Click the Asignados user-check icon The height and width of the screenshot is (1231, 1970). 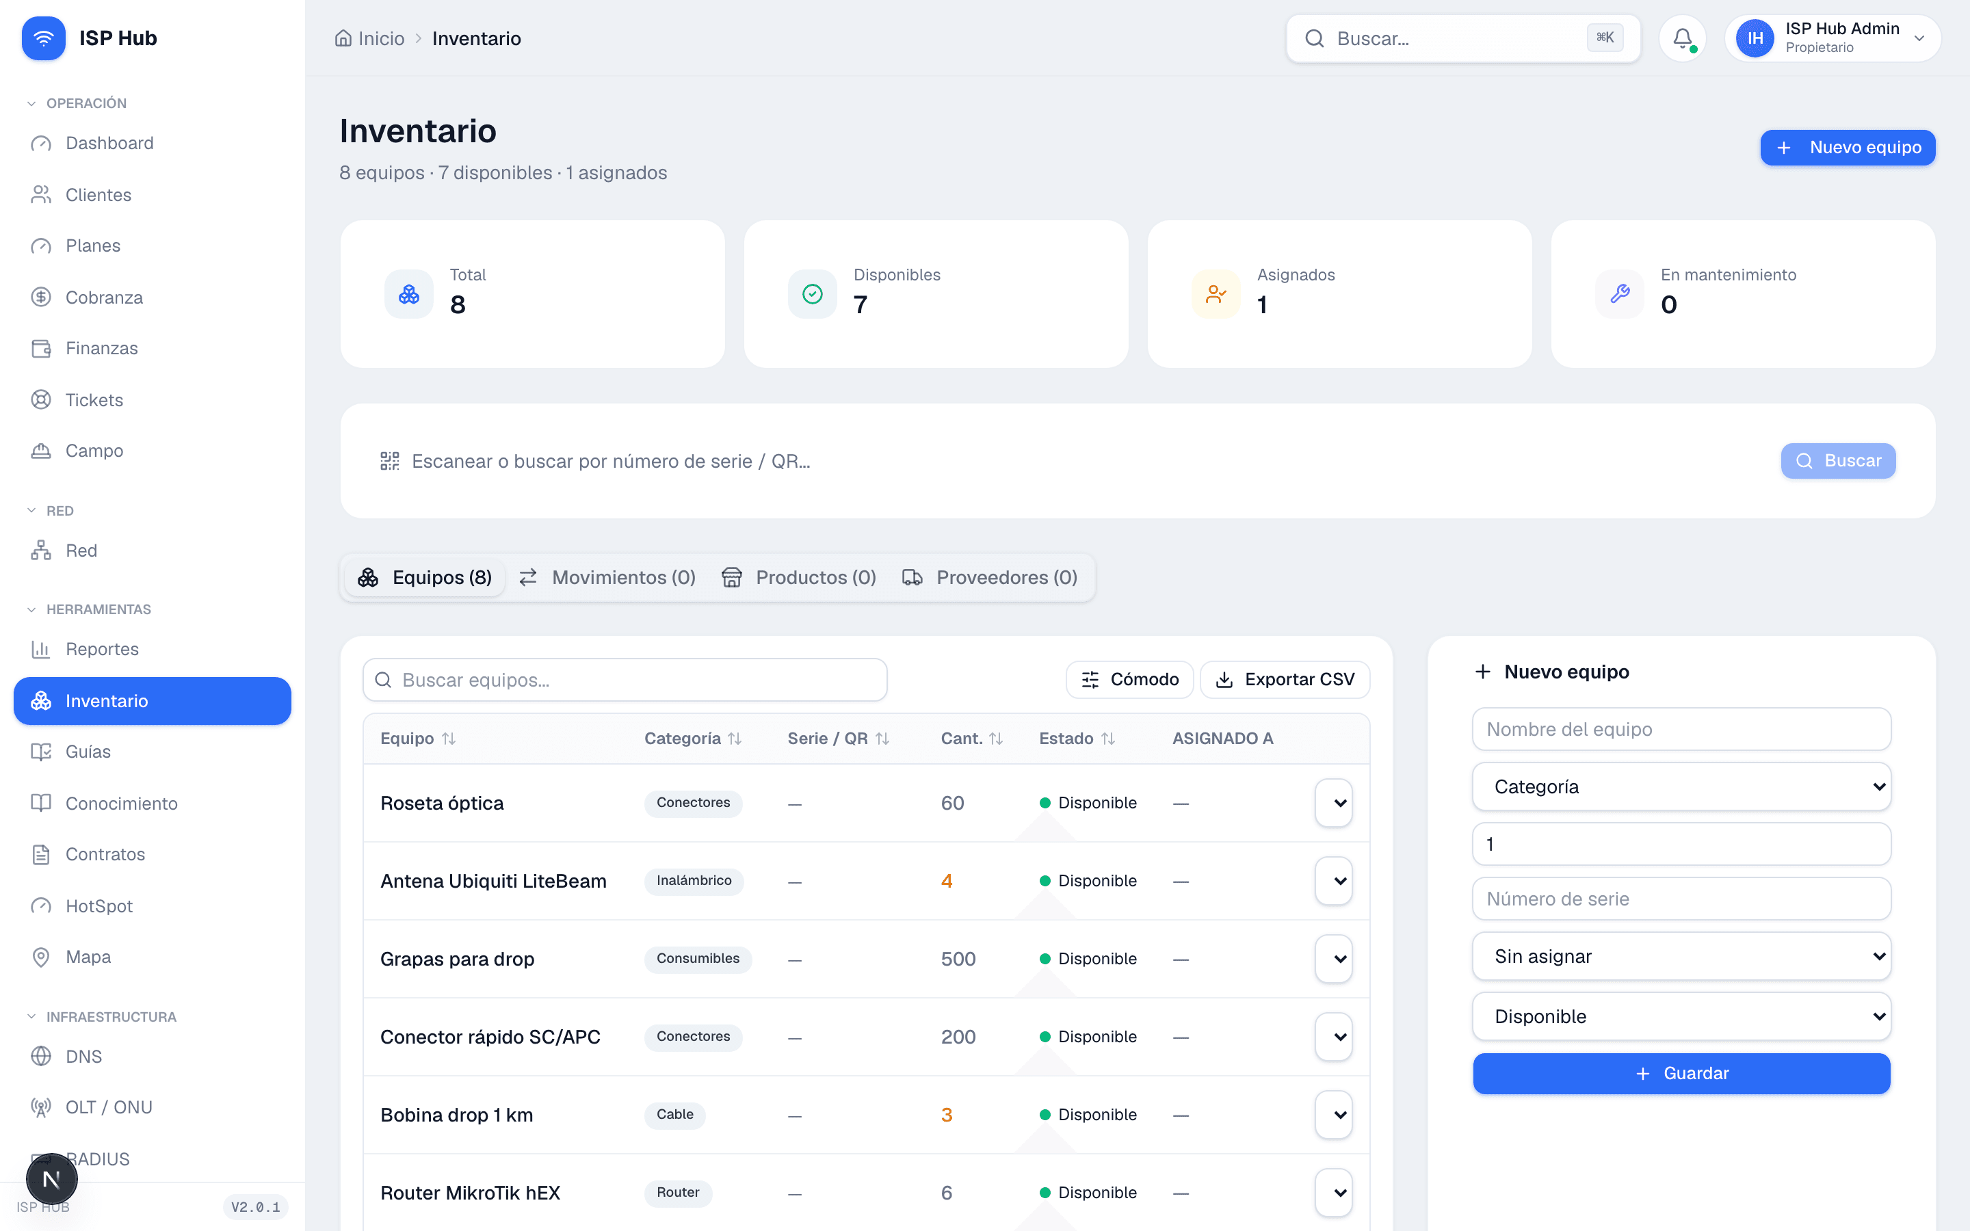(x=1216, y=294)
